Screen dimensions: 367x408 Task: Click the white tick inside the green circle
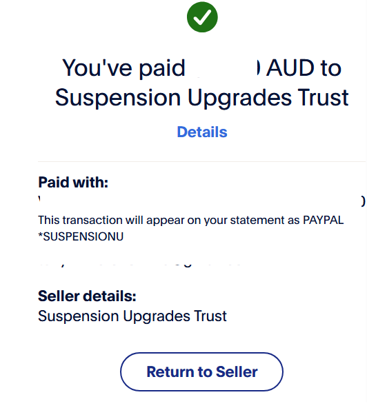pyautogui.click(x=202, y=17)
